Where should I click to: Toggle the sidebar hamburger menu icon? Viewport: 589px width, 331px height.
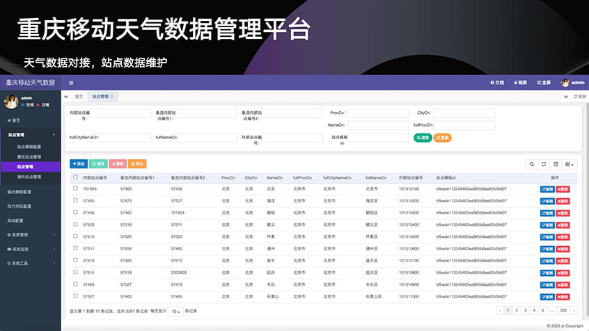pyautogui.click(x=70, y=83)
